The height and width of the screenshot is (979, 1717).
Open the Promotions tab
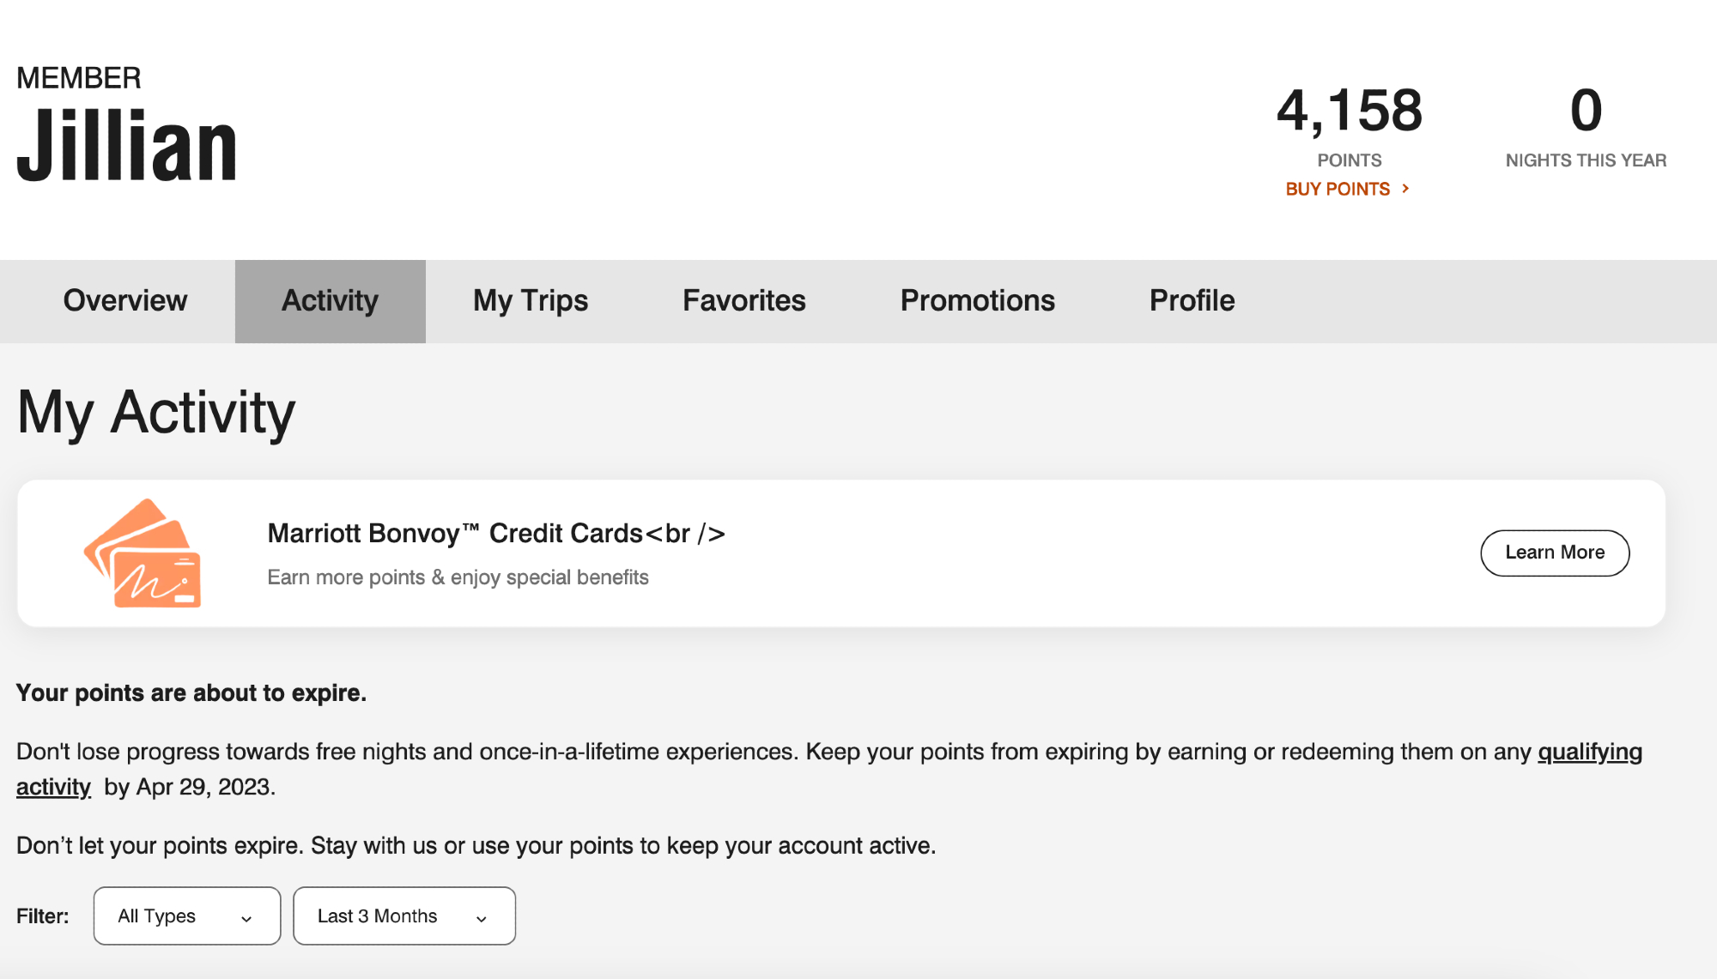[977, 301]
